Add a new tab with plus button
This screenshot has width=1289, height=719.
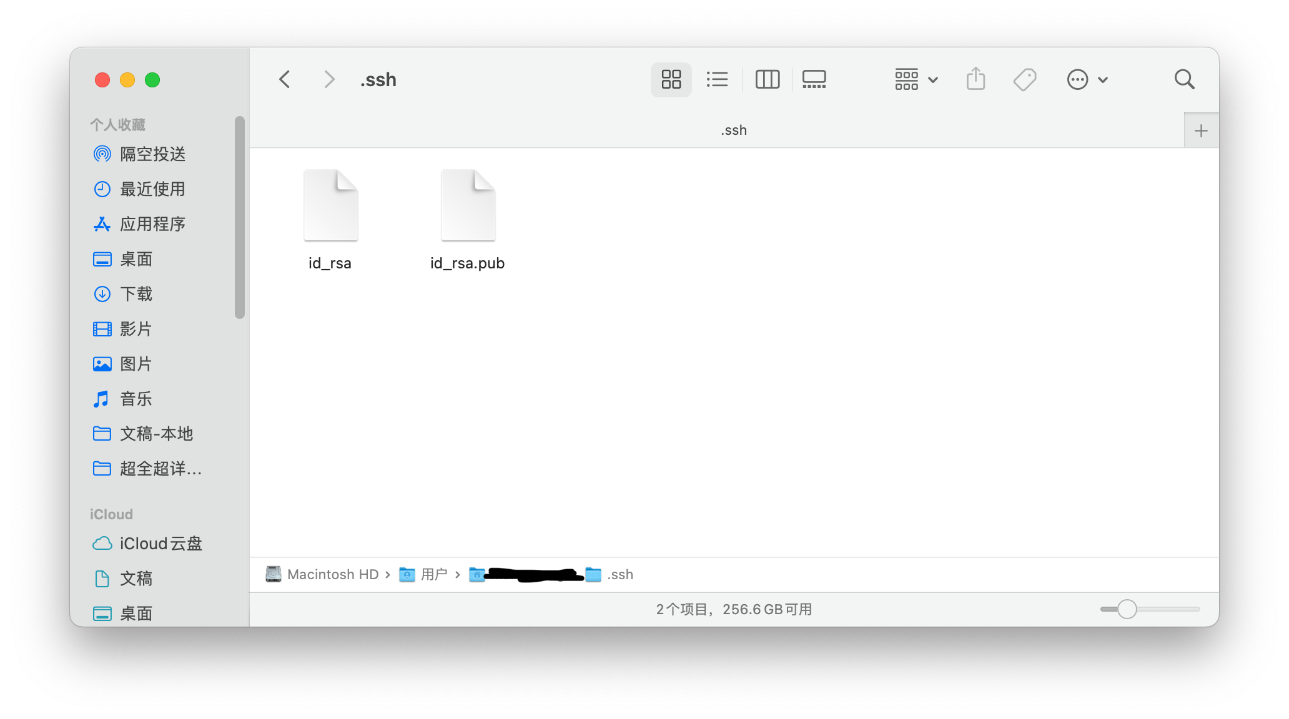click(1200, 131)
